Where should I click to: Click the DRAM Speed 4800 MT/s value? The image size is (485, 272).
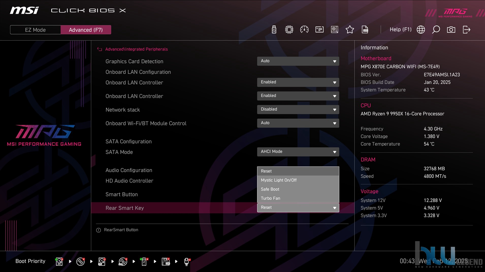coord(435,176)
